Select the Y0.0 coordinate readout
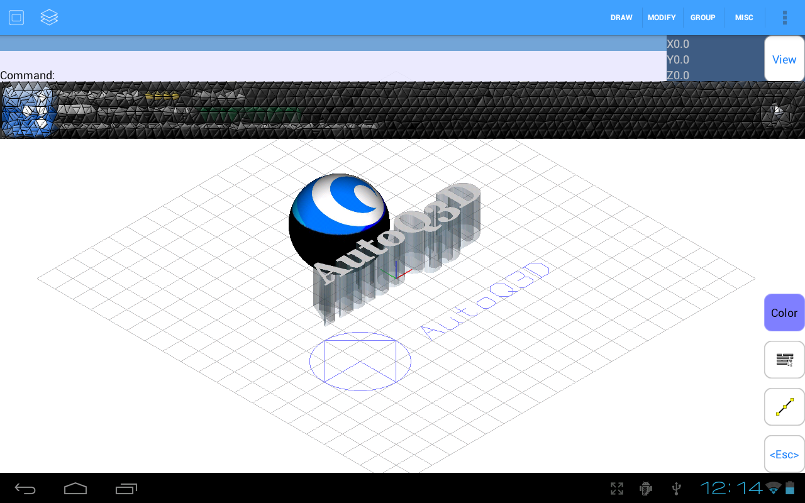Viewport: 805px width, 503px height. click(678, 60)
